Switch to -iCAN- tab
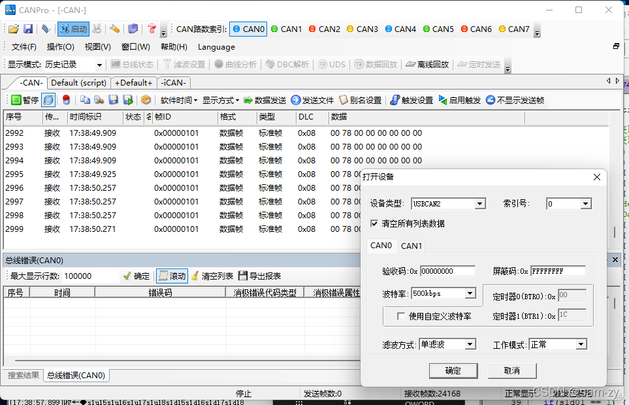 (173, 82)
